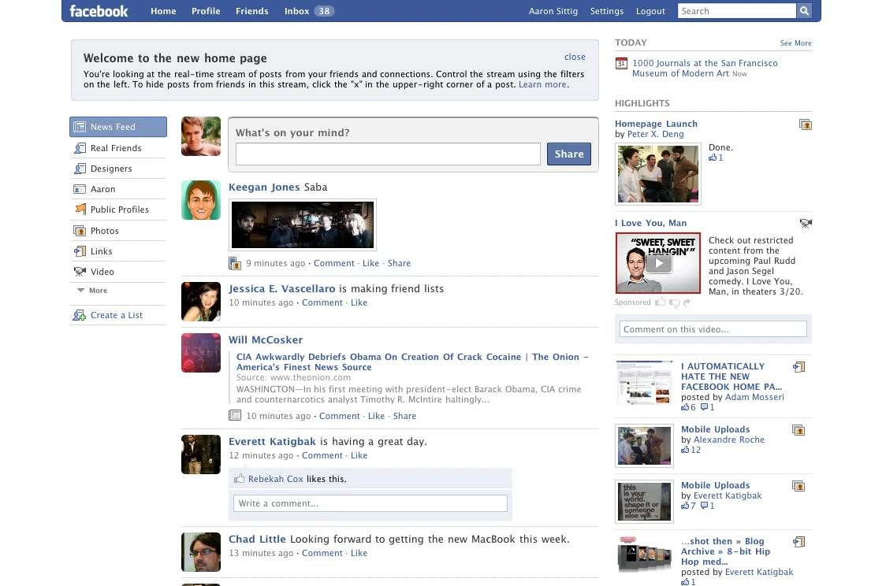Click the Search input field
The image size is (886, 586).
[737, 11]
